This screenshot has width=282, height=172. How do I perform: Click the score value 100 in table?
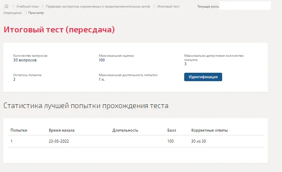pos(170,141)
